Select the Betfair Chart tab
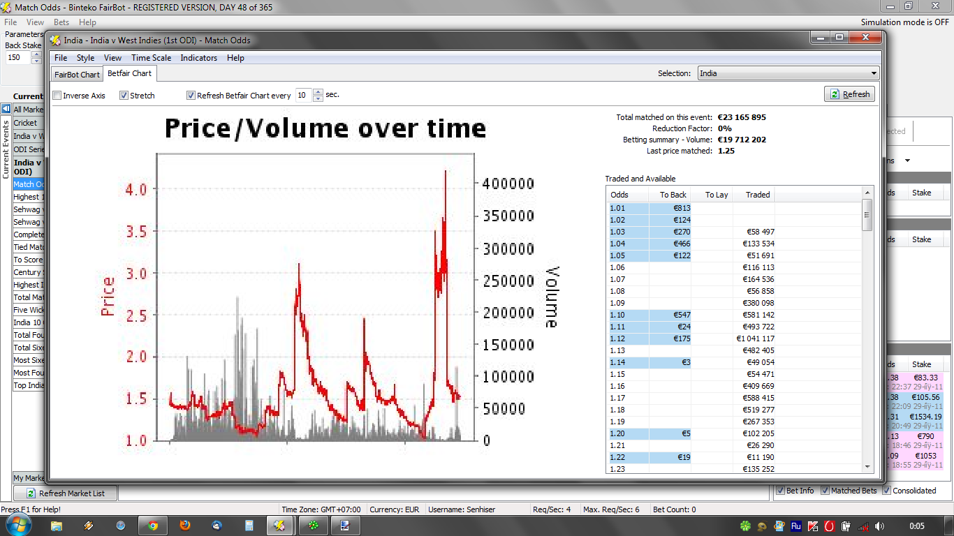The image size is (954, 536). pos(129,73)
